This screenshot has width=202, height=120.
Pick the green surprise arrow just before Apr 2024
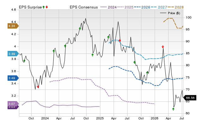click(54, 51)
